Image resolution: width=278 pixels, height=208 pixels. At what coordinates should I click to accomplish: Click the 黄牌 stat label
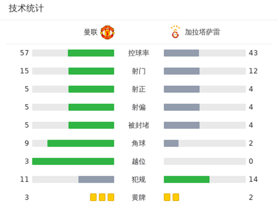tap(139, 197)
